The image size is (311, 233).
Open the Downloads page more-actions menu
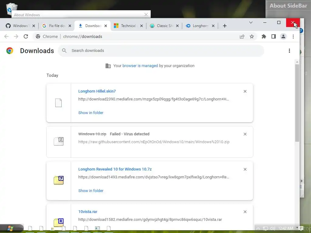(289, 51)
